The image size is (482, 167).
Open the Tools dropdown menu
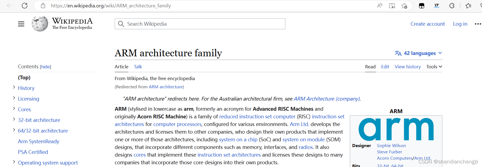click(434, 67)
